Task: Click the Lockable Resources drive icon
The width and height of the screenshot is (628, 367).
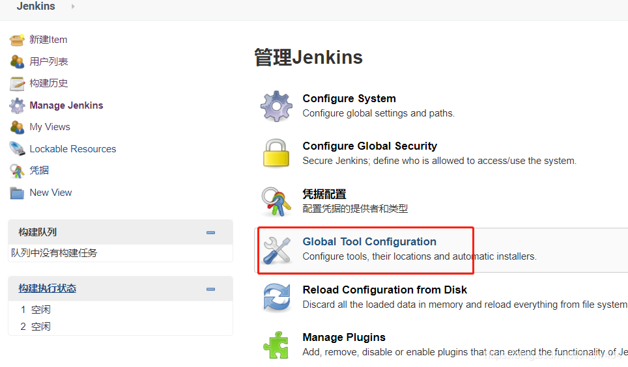Action: tap(17, 148)
